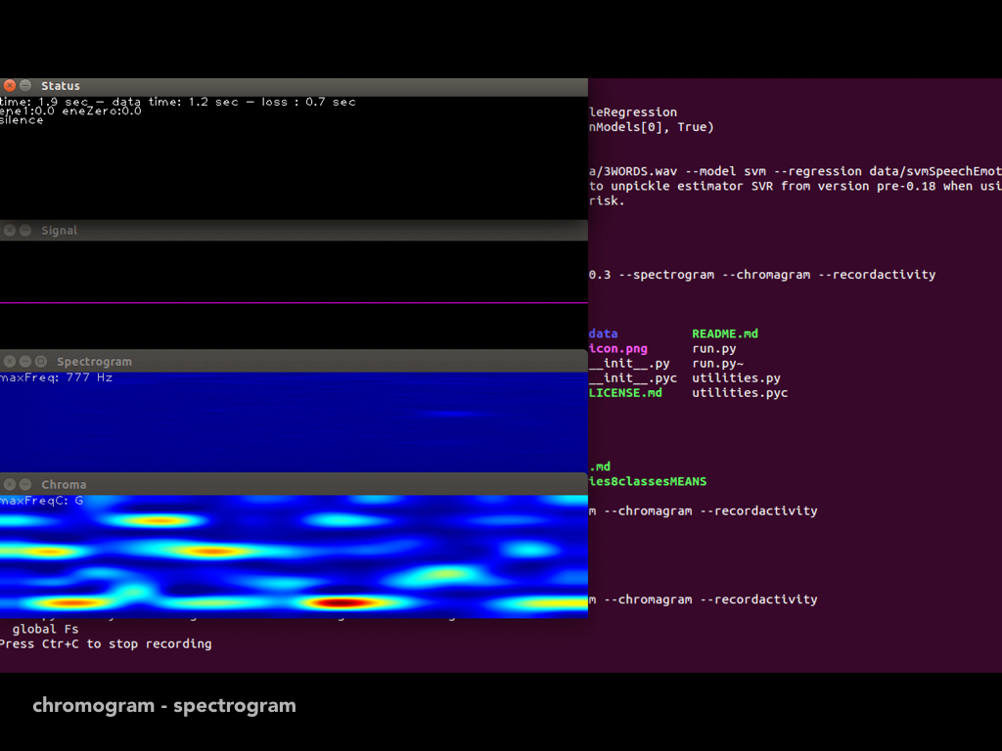Minimize the Spectrogram window
Screen dimensions: 1002x751
(x=25, y=361)
